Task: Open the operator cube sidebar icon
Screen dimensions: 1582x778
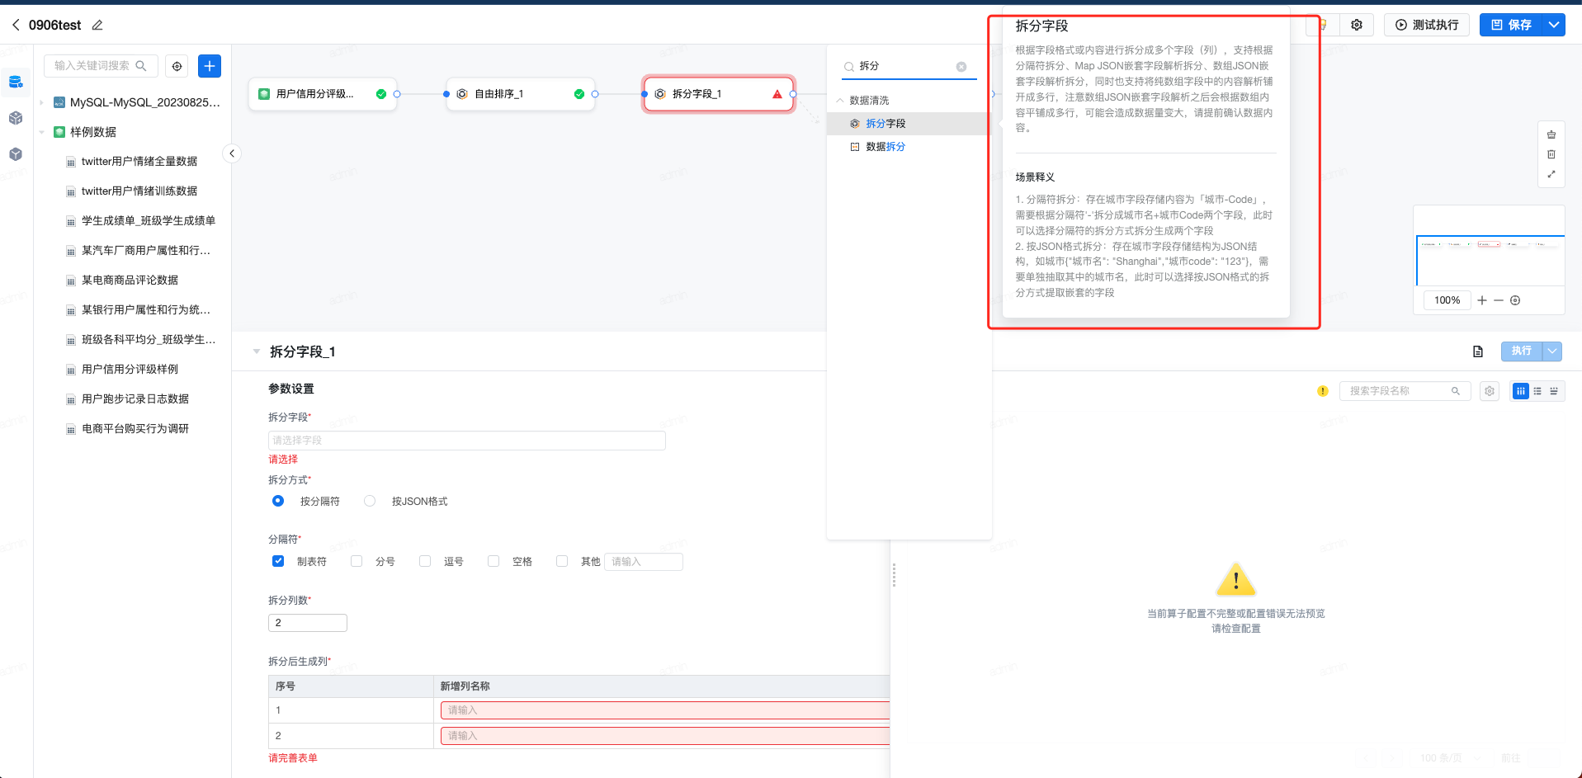Action: click(x=16, y=118)
